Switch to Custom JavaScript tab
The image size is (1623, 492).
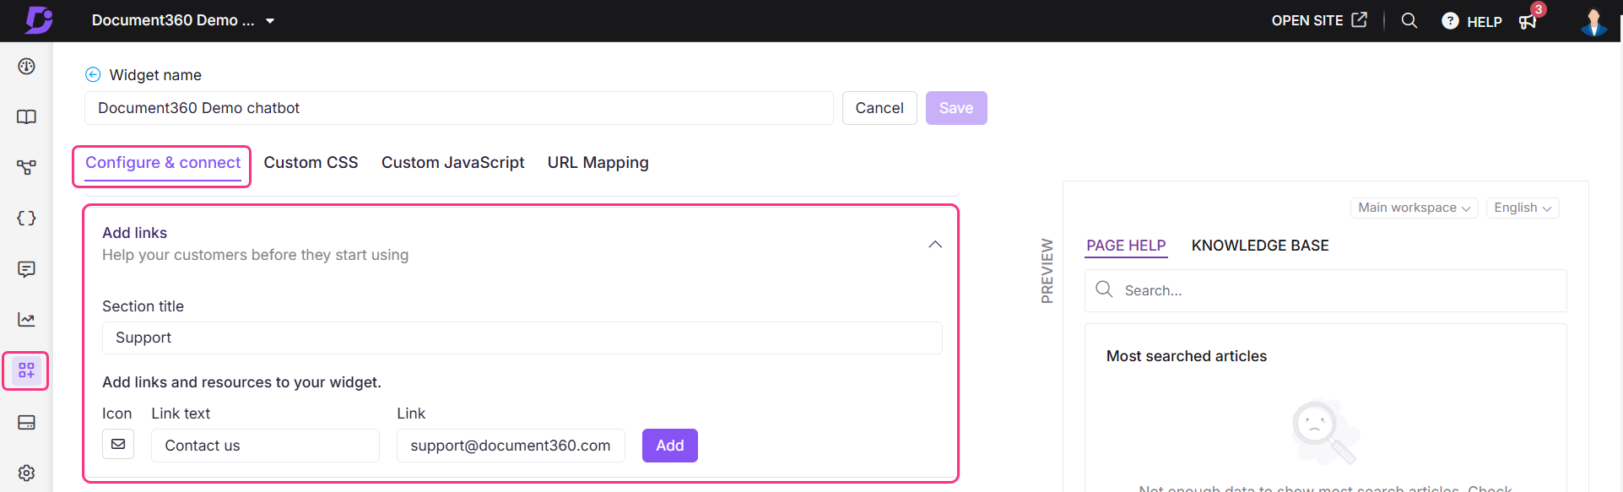pyautogui.click(x=452, y=162)
